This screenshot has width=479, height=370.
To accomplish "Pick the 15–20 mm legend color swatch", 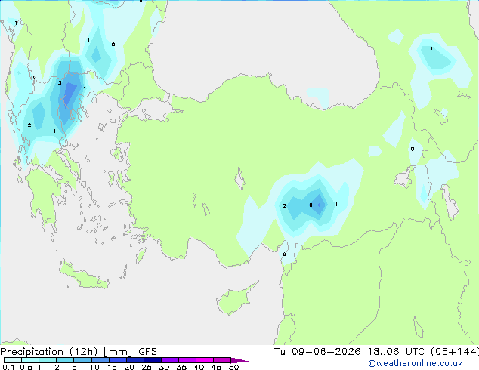I will pos(117,360).
